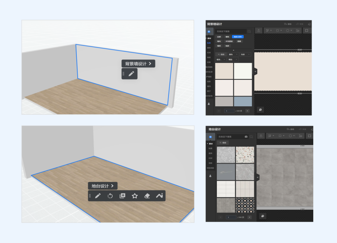Click the measure align icon in 地台设计 toolbar
Screen dimensions: 337x243
click(x=300, y=136)
